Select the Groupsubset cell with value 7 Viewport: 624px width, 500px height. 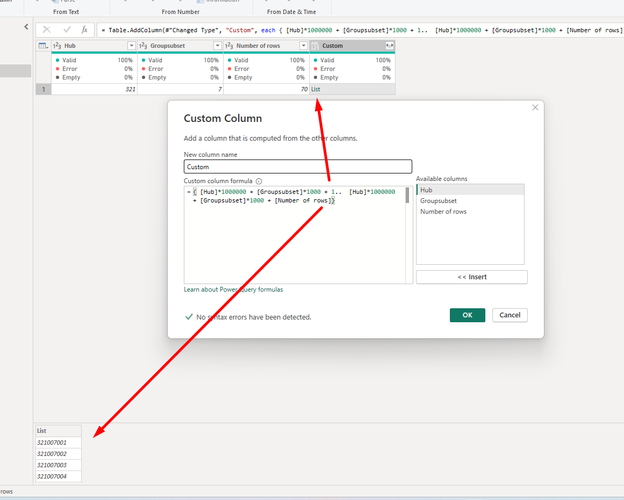point(180,89)
